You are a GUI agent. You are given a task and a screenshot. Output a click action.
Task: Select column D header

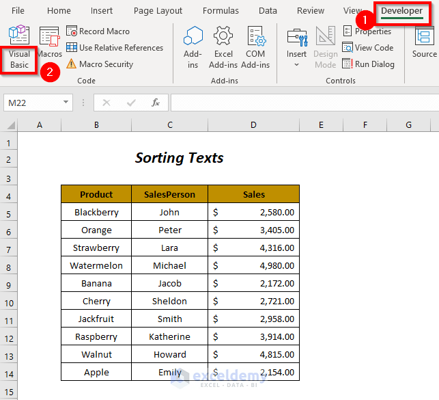point(253,125)
